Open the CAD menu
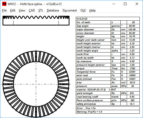 (x=32, y=10)
